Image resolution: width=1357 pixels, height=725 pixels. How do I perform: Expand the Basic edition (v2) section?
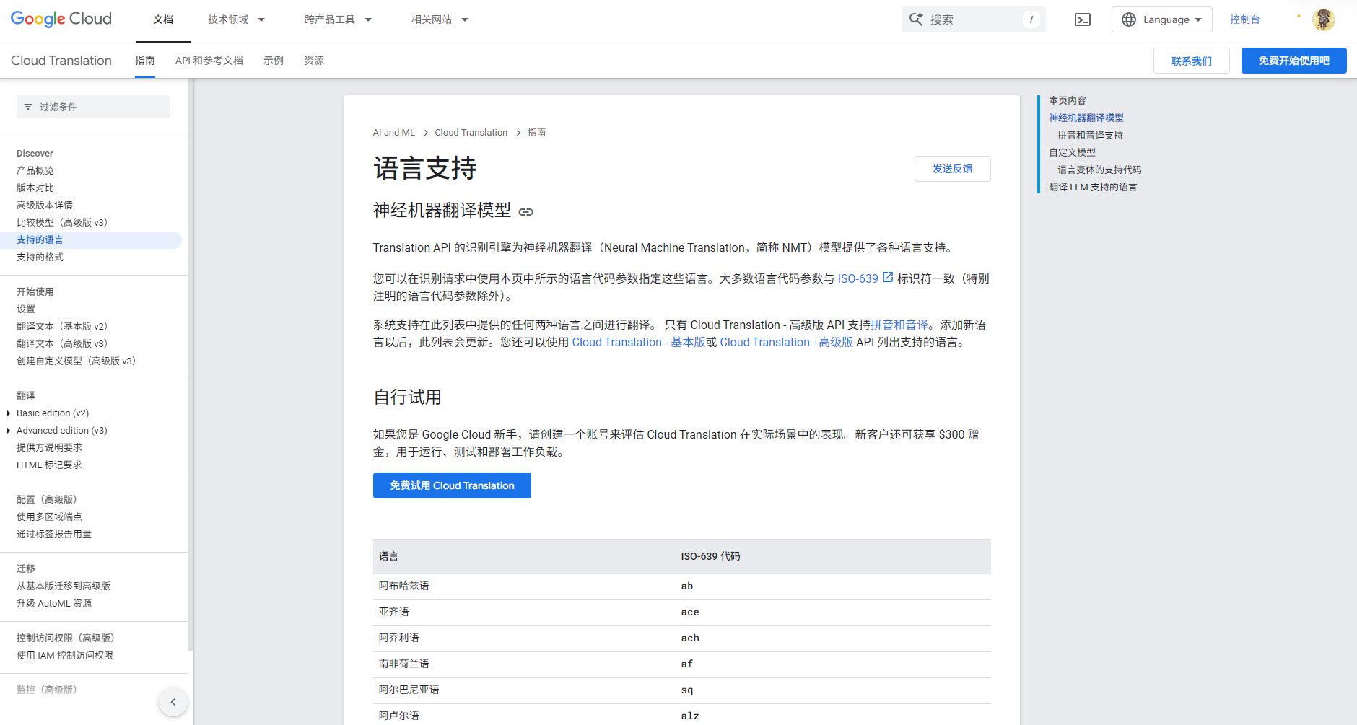point(8,413)
